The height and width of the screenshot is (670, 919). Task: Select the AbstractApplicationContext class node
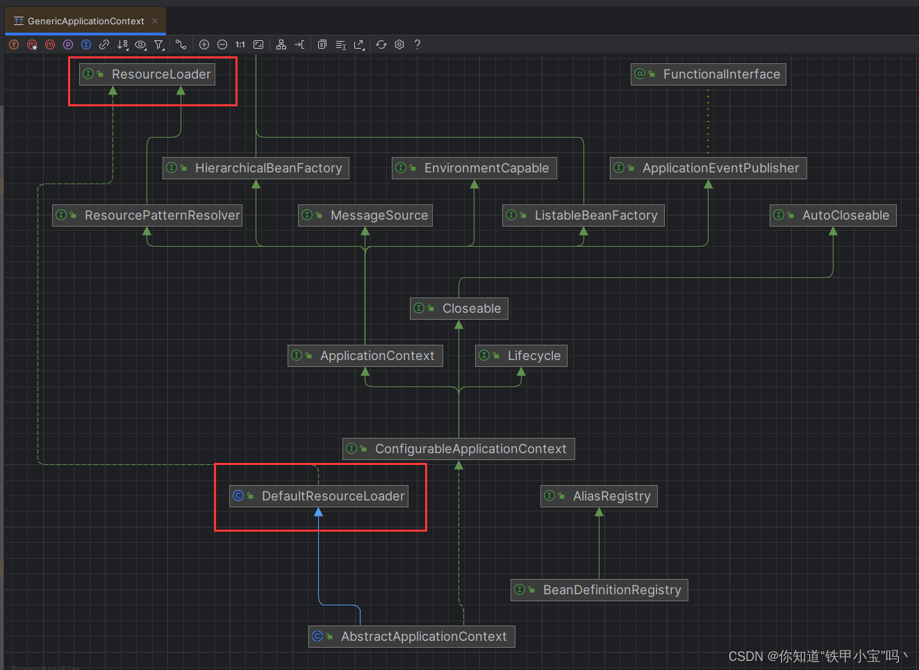[412, 637]
